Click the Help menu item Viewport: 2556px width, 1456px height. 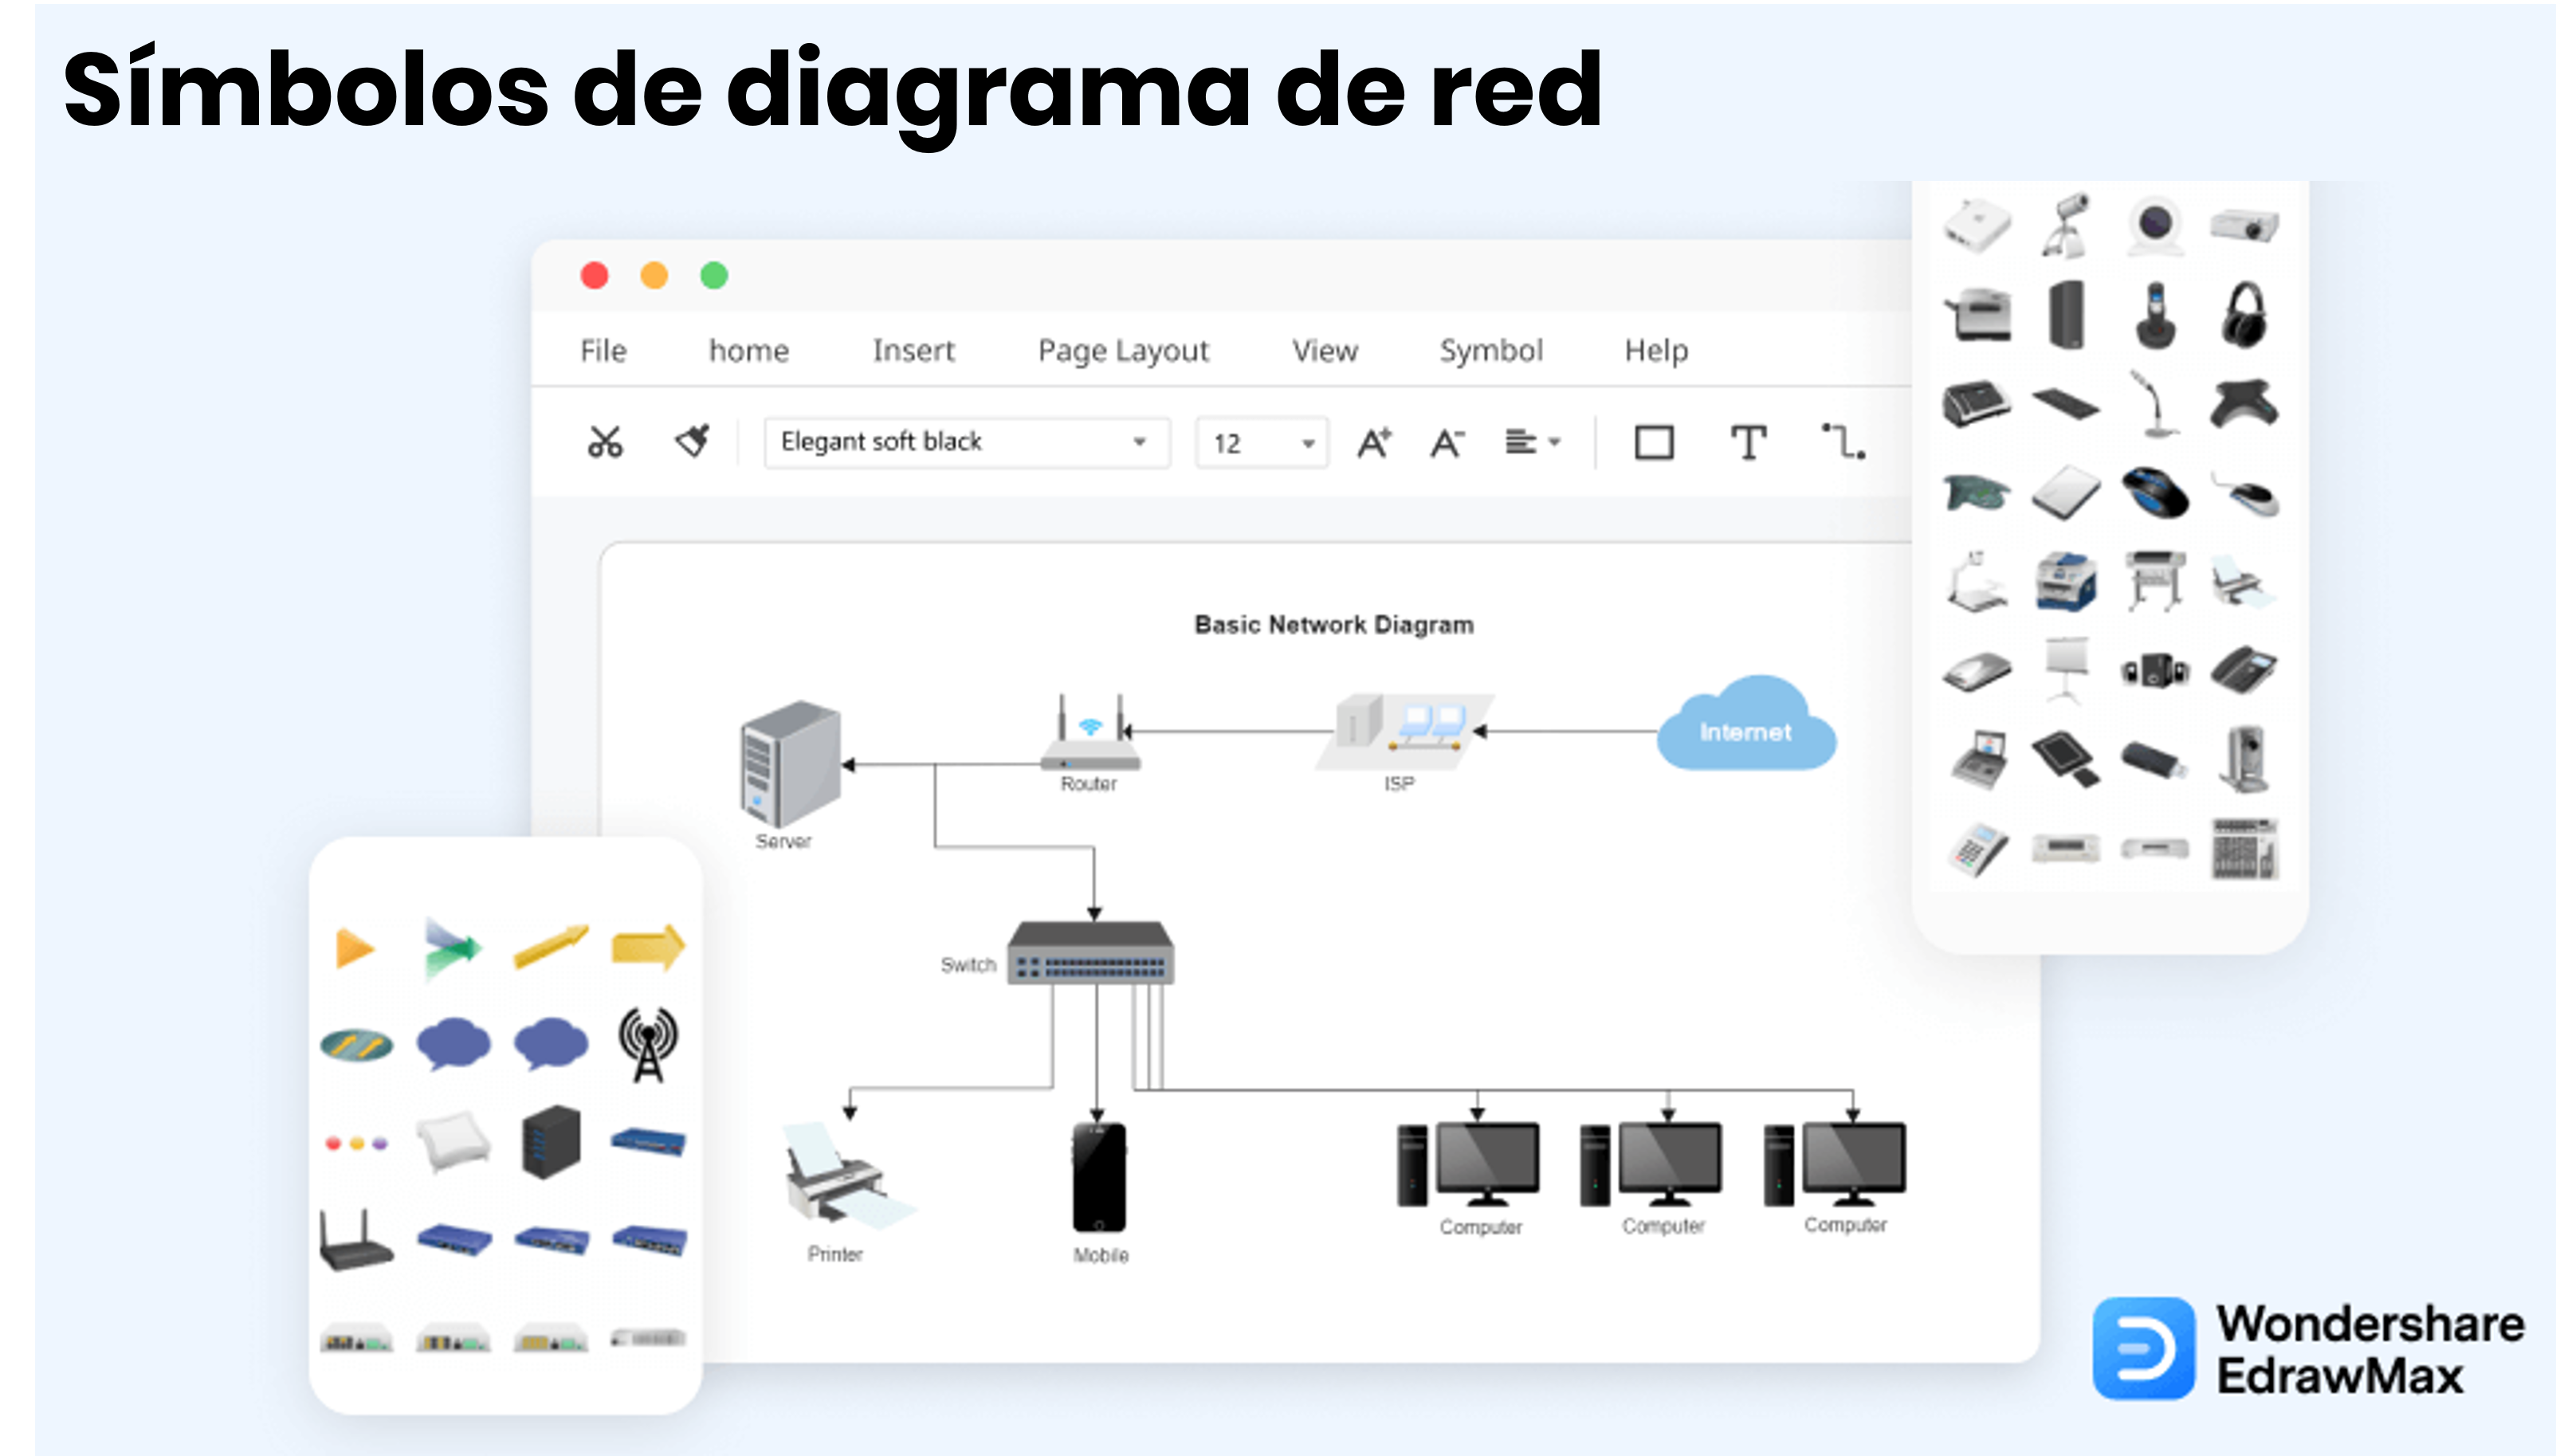click(1655, 351)
